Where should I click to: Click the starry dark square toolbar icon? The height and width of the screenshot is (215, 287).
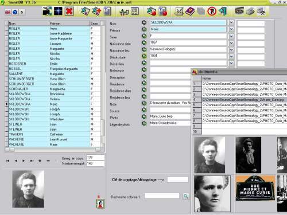[x=58, y=11]
